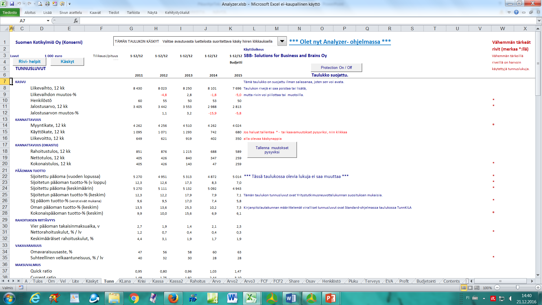
Task: Click the Rivi- helpit button
Action: point(30,62)
